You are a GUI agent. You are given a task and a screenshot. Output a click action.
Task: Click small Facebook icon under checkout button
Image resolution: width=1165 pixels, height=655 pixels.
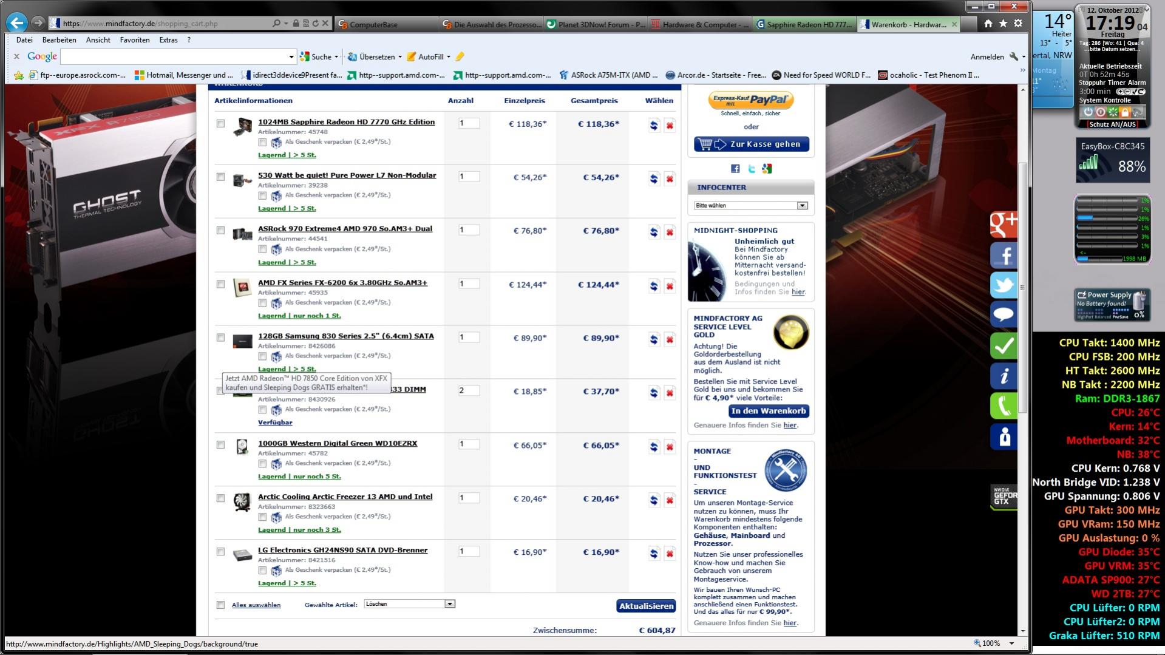tap(735, 169)
